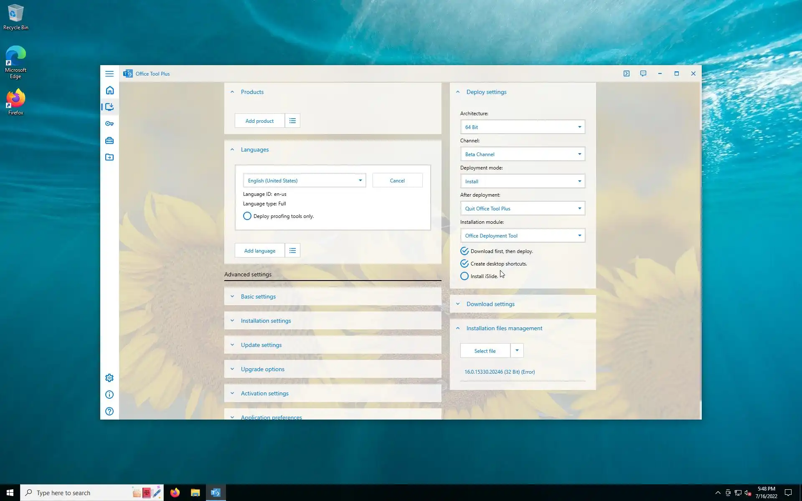Click the hamburger menu icon
Viewport: 802px width, 501px height.
(109, 73)
